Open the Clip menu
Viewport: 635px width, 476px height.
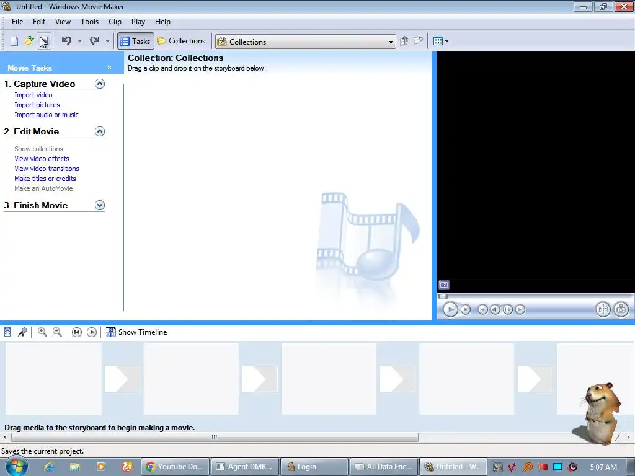click(x=115, y=22)
